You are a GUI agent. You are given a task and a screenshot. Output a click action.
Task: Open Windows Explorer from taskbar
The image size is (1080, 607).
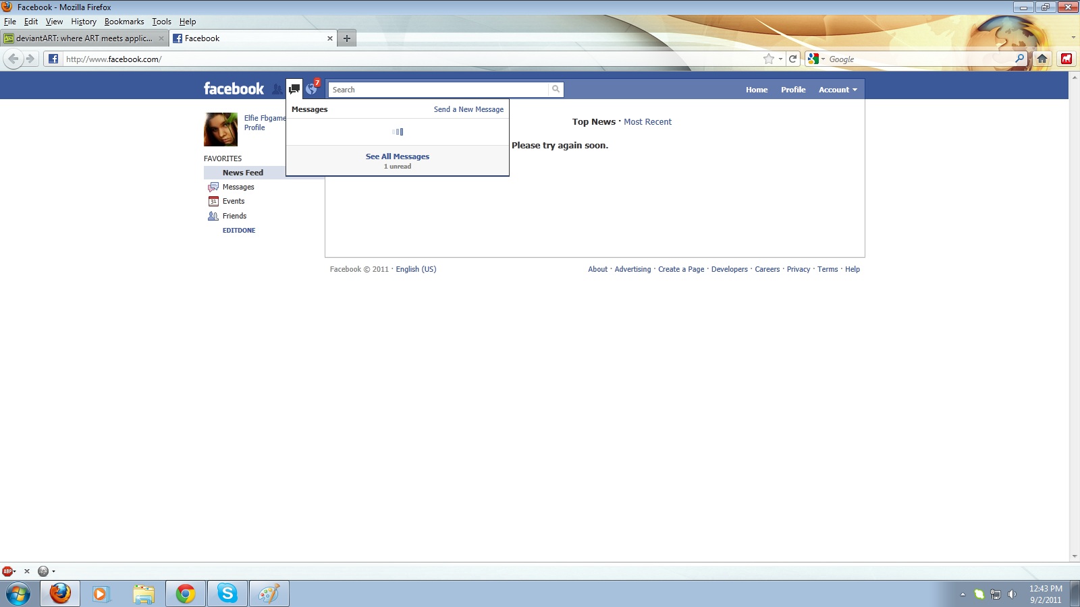[x=143, y=594]
